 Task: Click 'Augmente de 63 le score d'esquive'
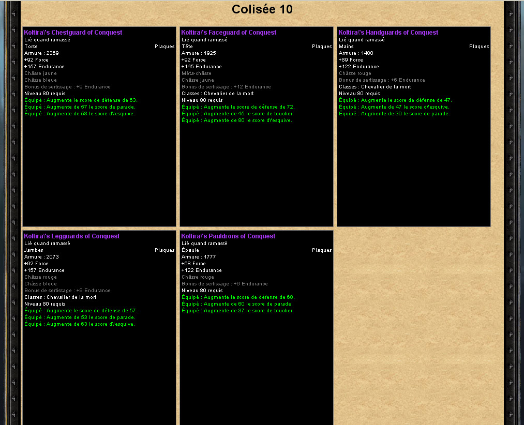click(x=80, y=324)
